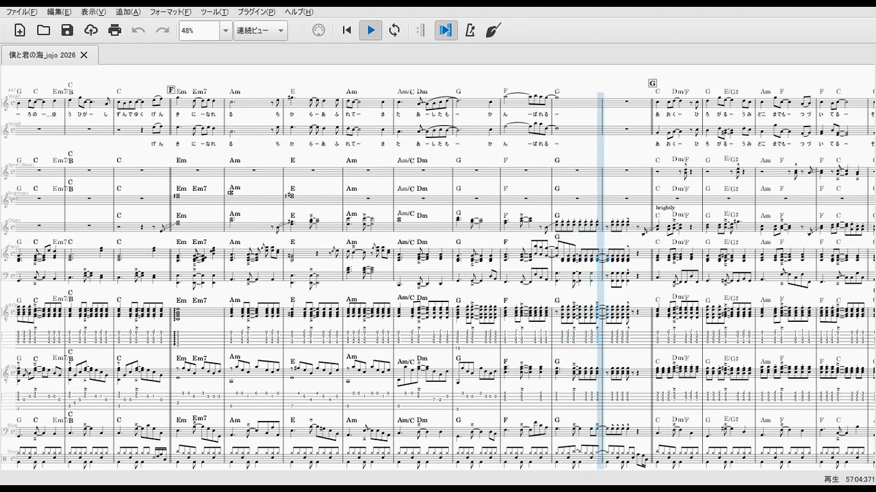
Task: Select the 僕と君の海_jojo 2026 score tab
Action: pos(42,55)
